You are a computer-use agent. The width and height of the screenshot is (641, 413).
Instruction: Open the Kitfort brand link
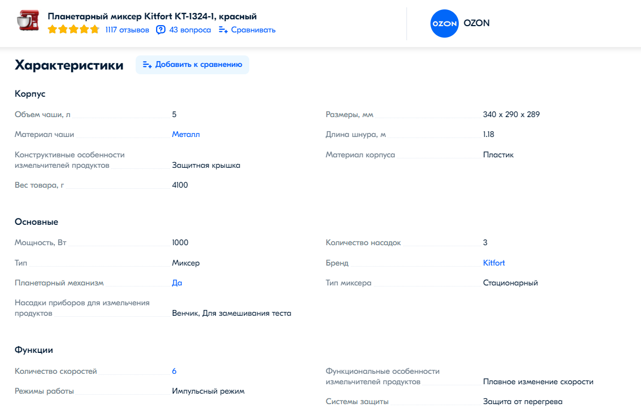pyautogui.click(x=494, y=263)
